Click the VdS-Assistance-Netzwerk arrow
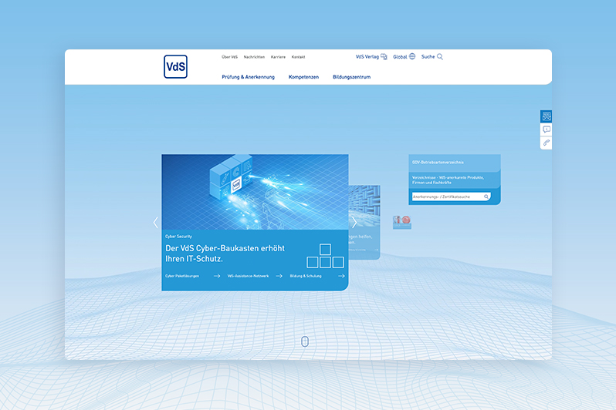The image size is (616, 410). (x=279, y=276)
